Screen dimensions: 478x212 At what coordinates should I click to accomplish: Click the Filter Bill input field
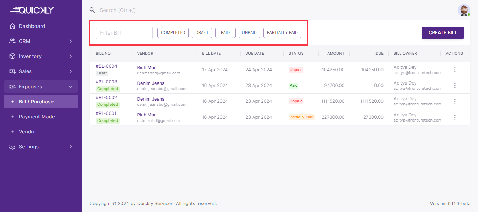pos(124,33)
